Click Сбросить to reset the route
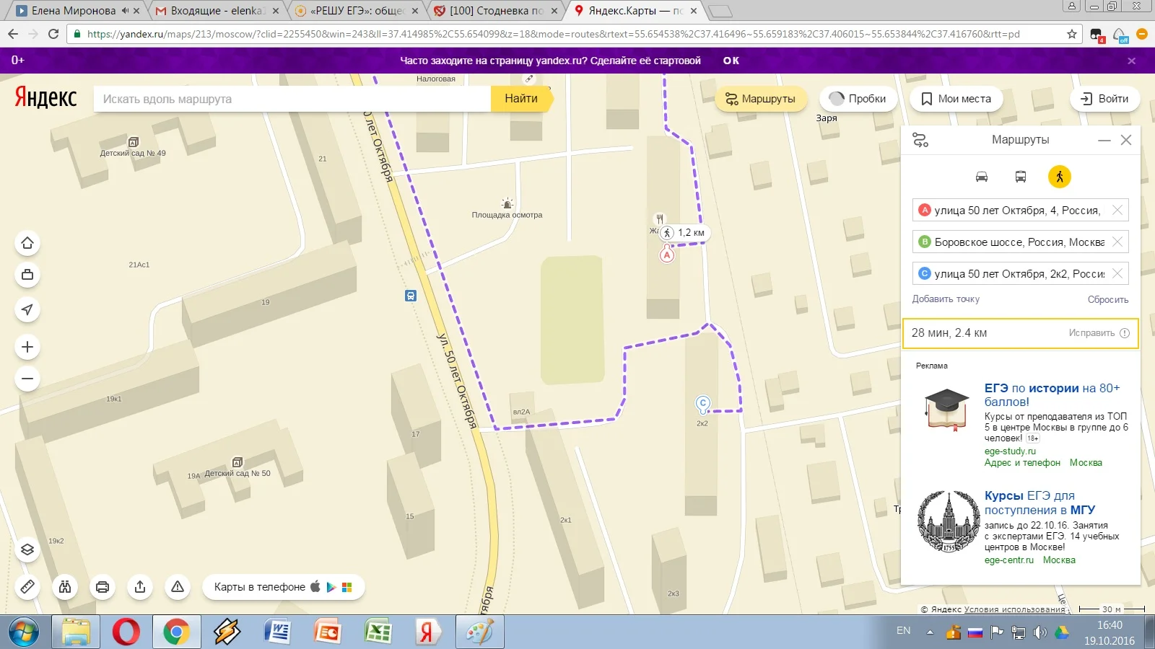Viewport: 1155px width, 649px height. click(1108, 299)
